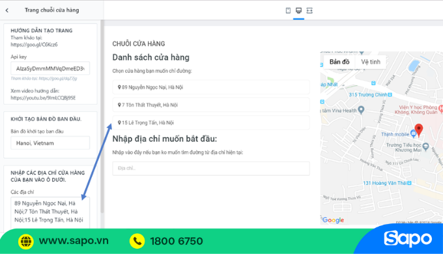443x254 pixels.
Task: Go back using the left arrow
Action: [7, 10]
